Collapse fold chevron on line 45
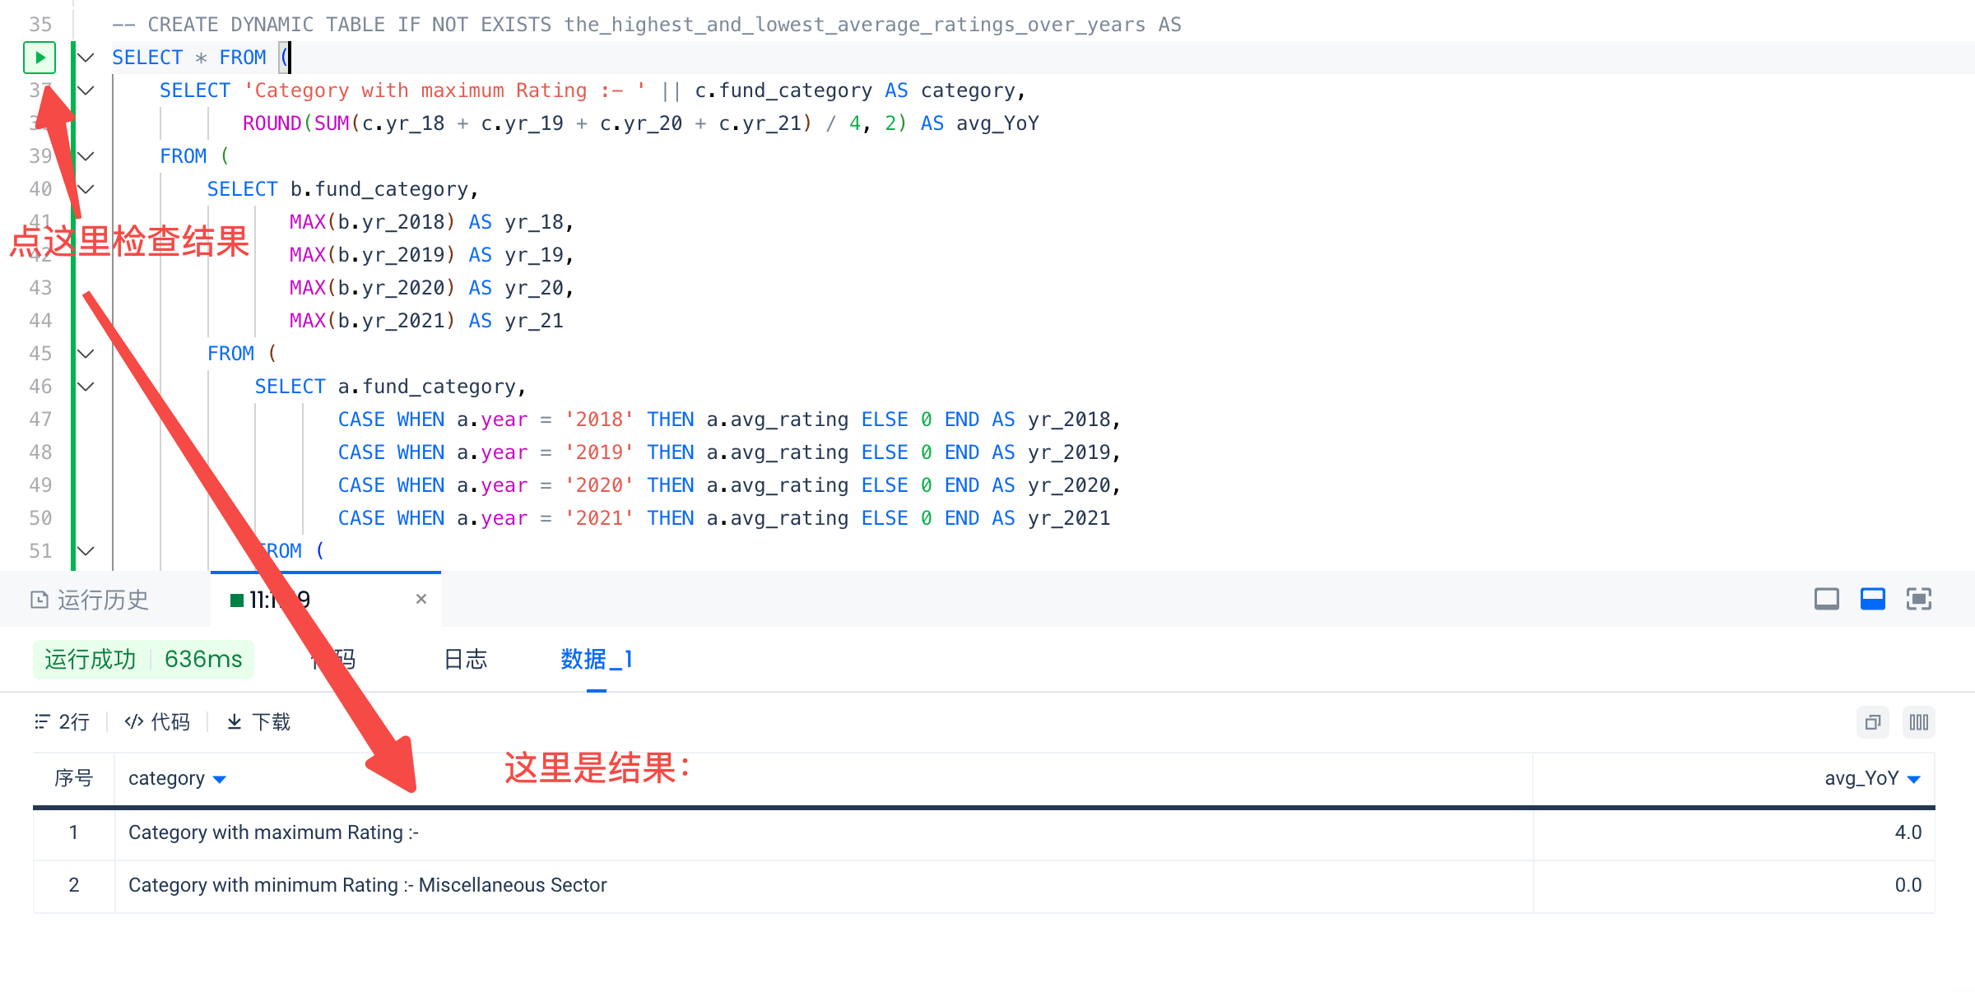 (86, 354)
